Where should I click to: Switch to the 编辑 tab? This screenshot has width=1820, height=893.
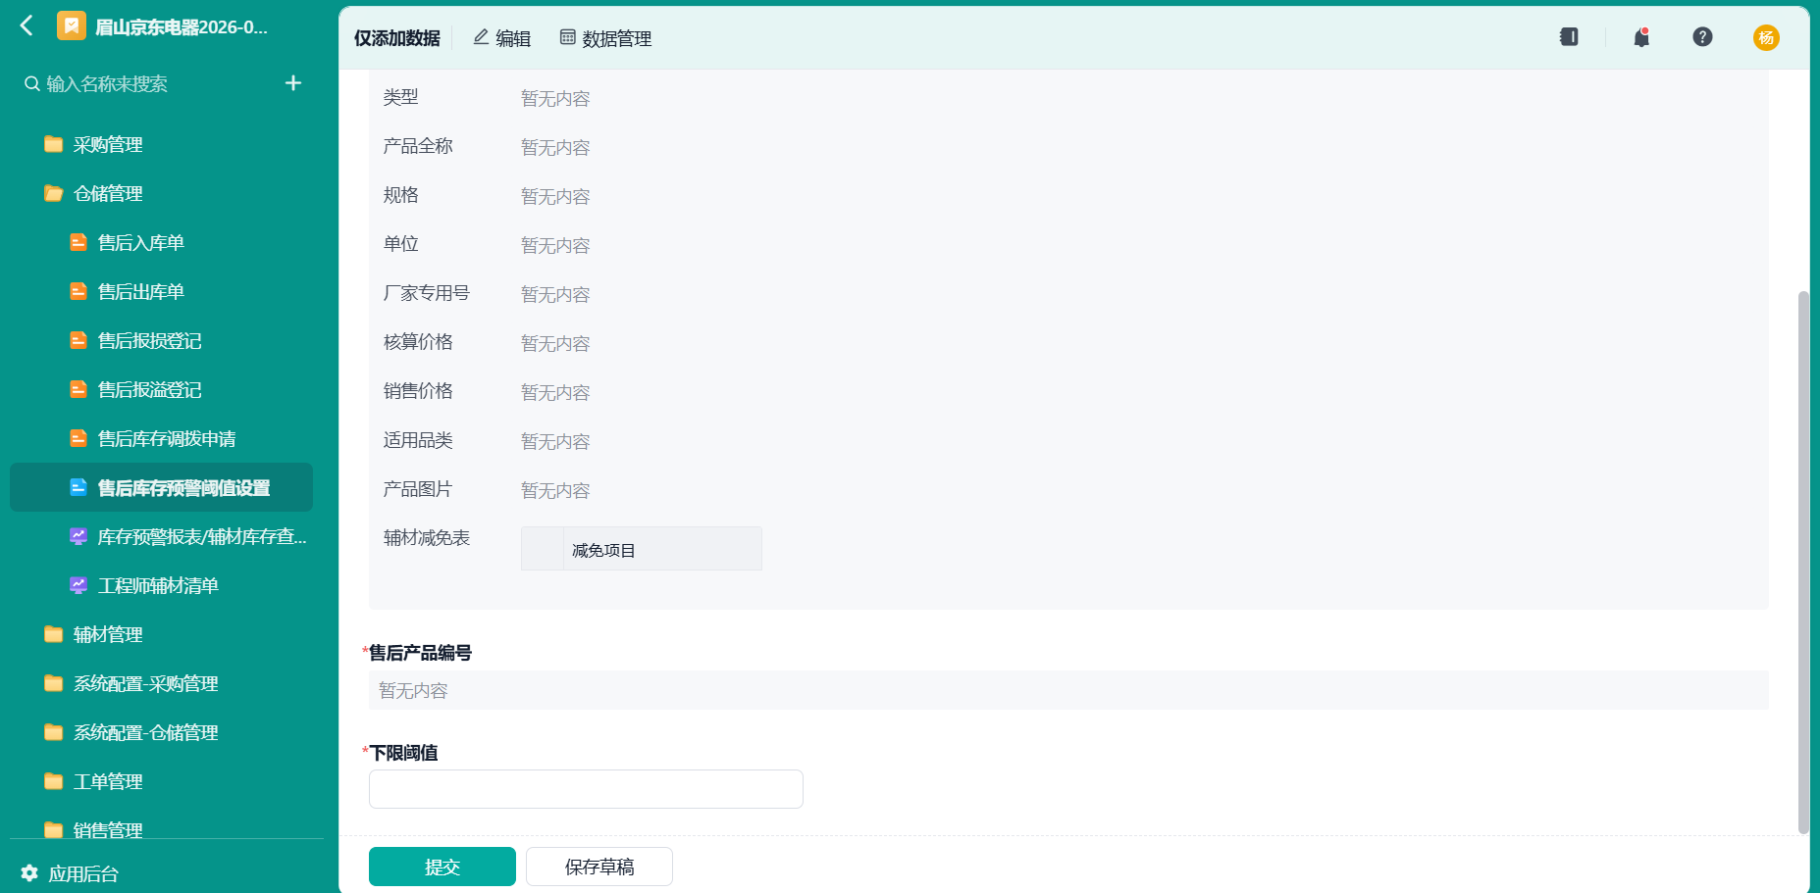tap(501, 38)
